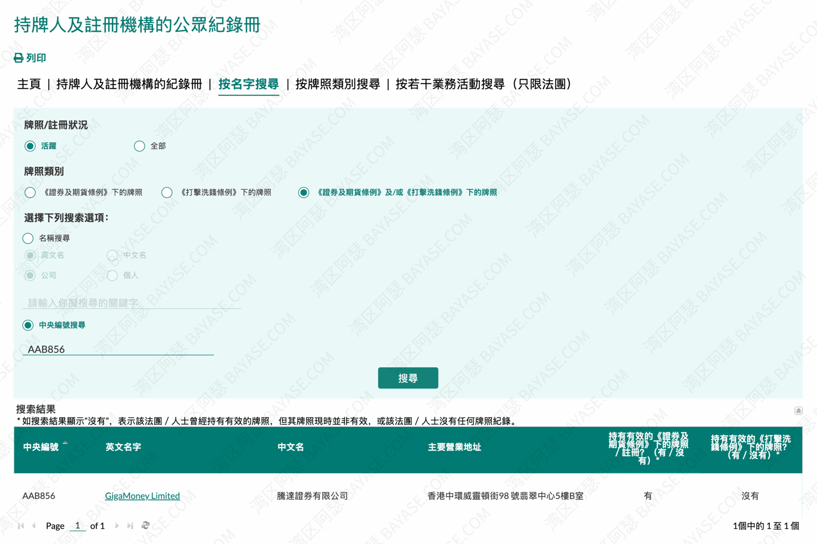Click the address cell 香港中環威靈頓街98號
The width and height of the screenshot is (817, 544).
click(506, 496)
